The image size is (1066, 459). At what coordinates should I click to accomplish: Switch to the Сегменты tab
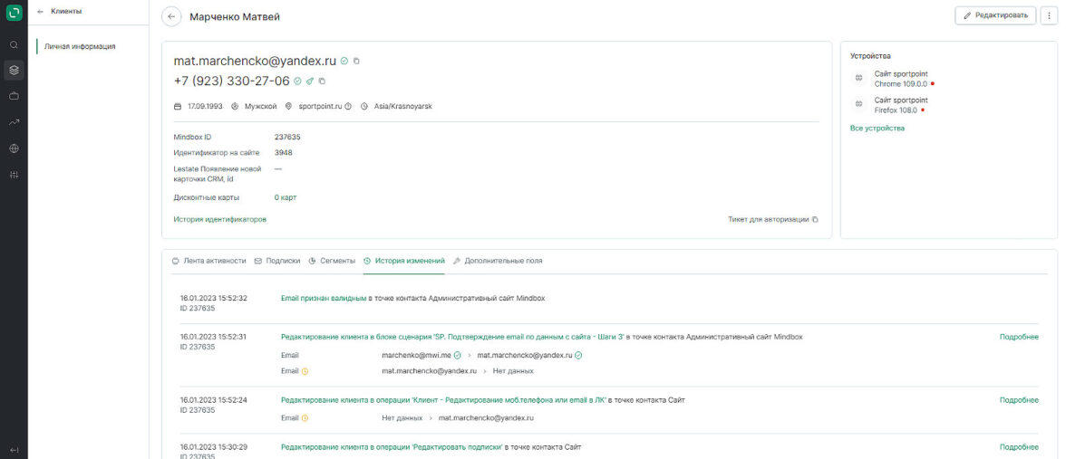click(x=332, y=261)
